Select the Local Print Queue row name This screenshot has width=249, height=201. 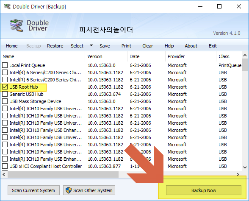pos(27,65)
